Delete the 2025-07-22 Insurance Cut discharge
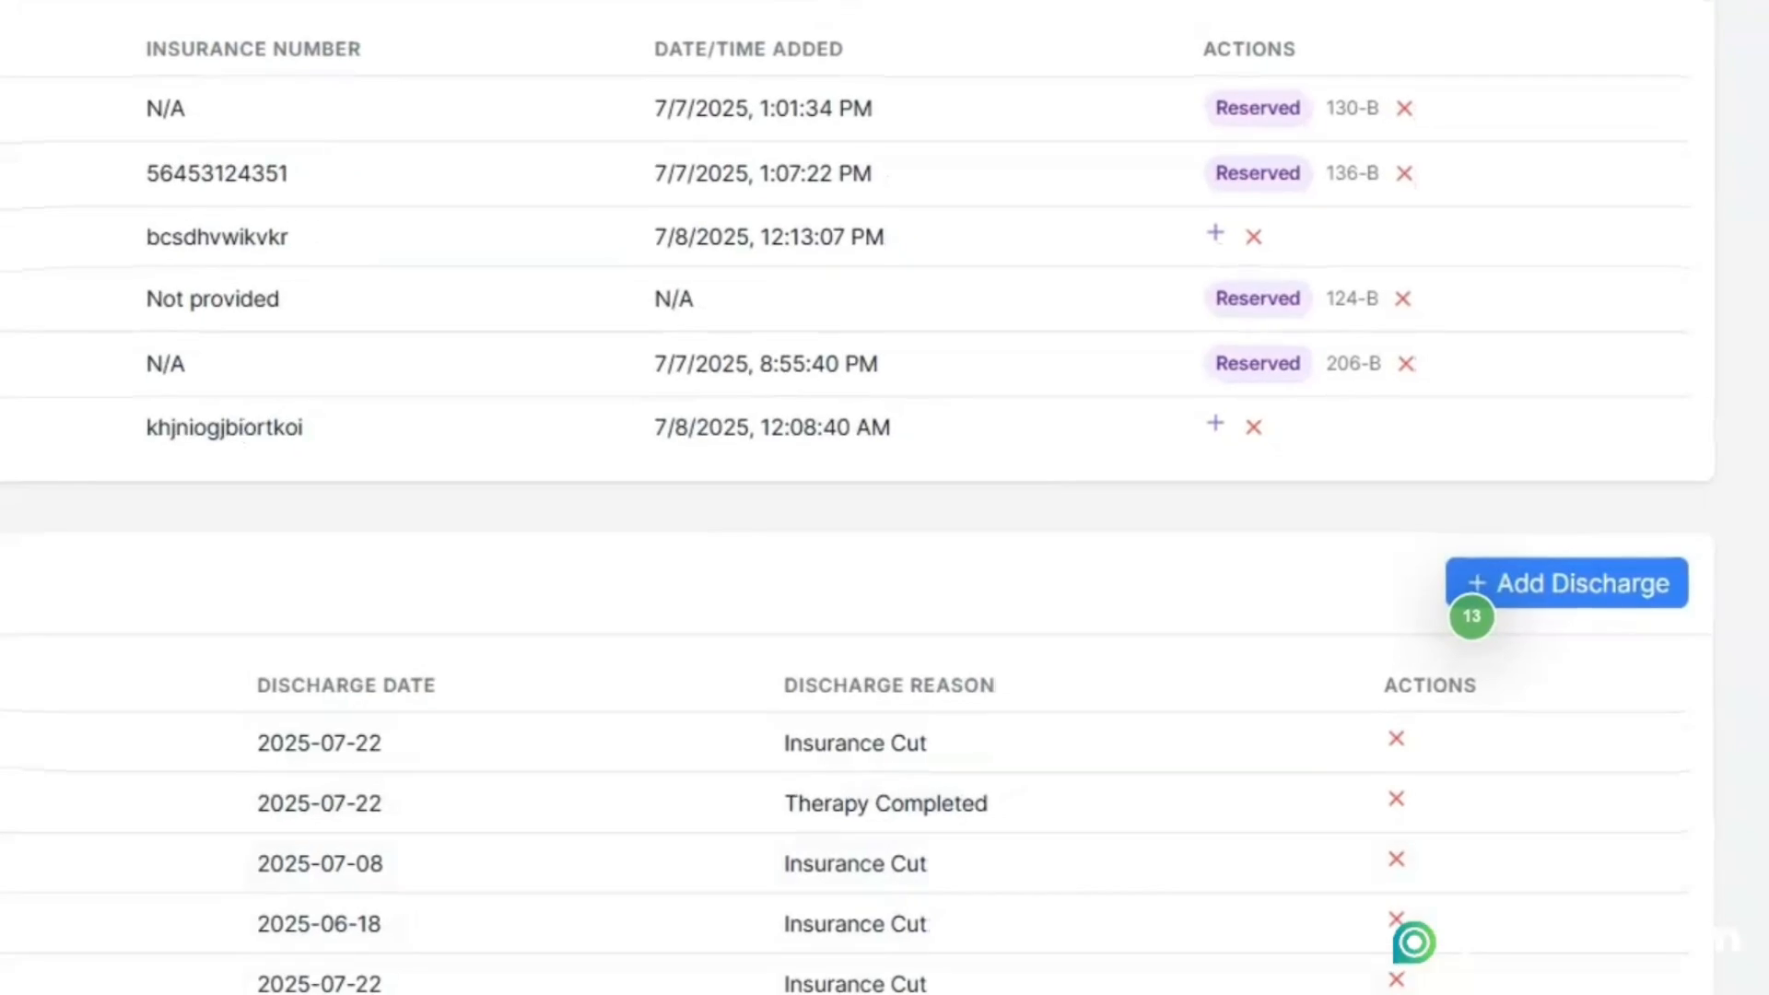Screen dimensions: 1769x995 (1396, 738)
